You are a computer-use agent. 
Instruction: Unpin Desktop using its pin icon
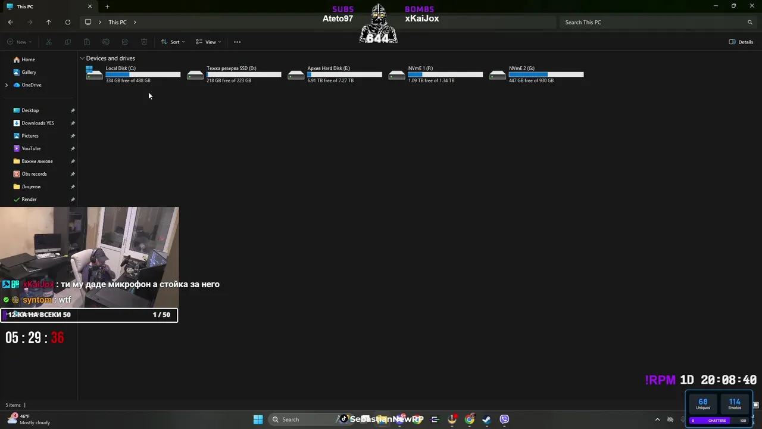(73, 110)
